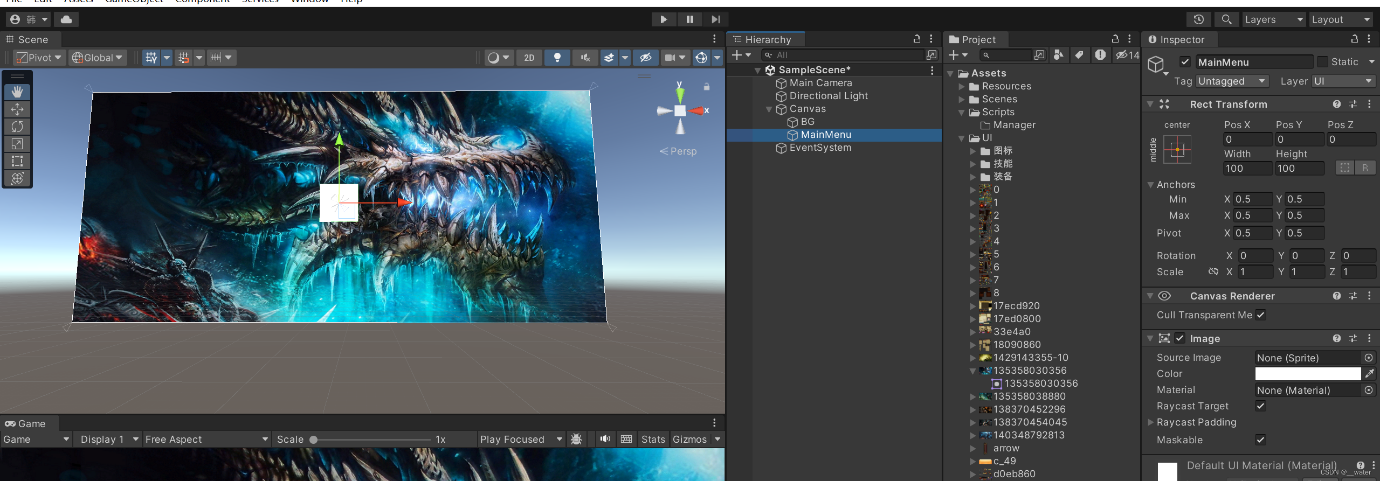Open the Play Focused dropdown
Viewport: 1380px width, 481px height.
(521, 440)
